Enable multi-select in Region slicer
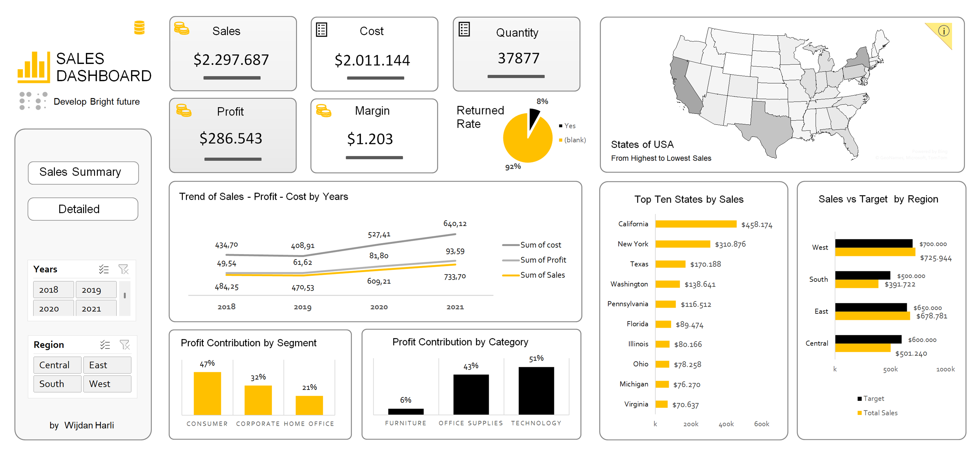Viewport: 973px width, 461px height. tap(105, 345)
